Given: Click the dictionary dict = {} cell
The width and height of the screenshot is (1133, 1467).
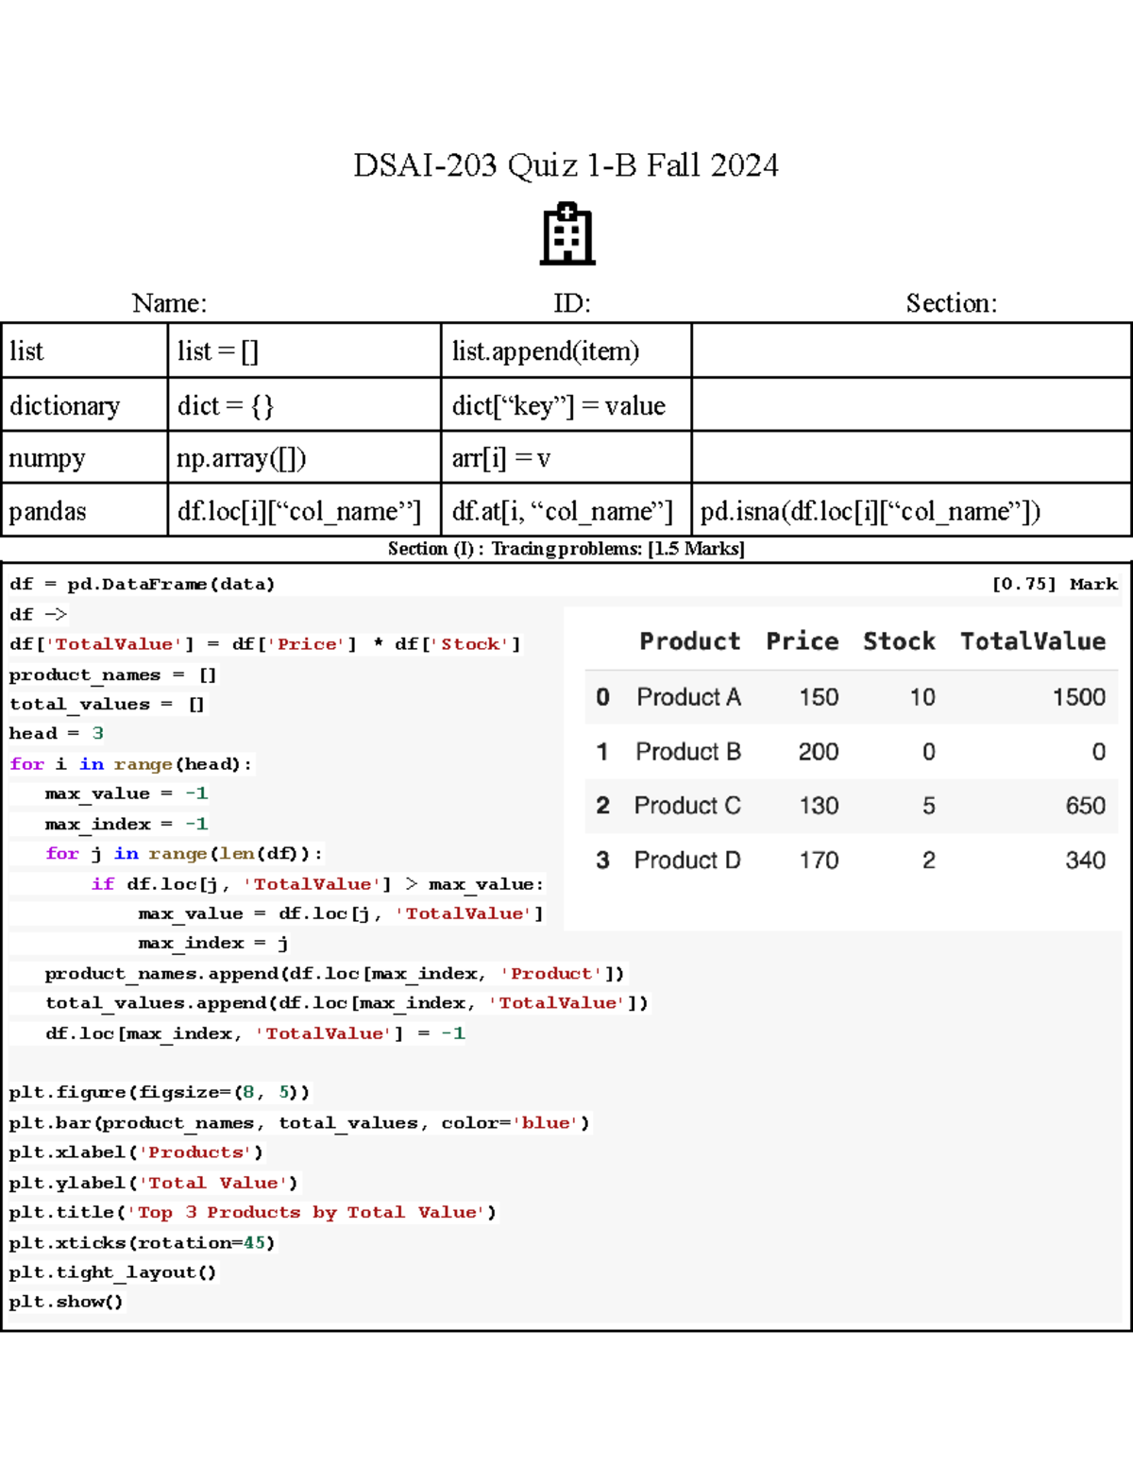Looking at the screenshot, I should coord(225,404).
